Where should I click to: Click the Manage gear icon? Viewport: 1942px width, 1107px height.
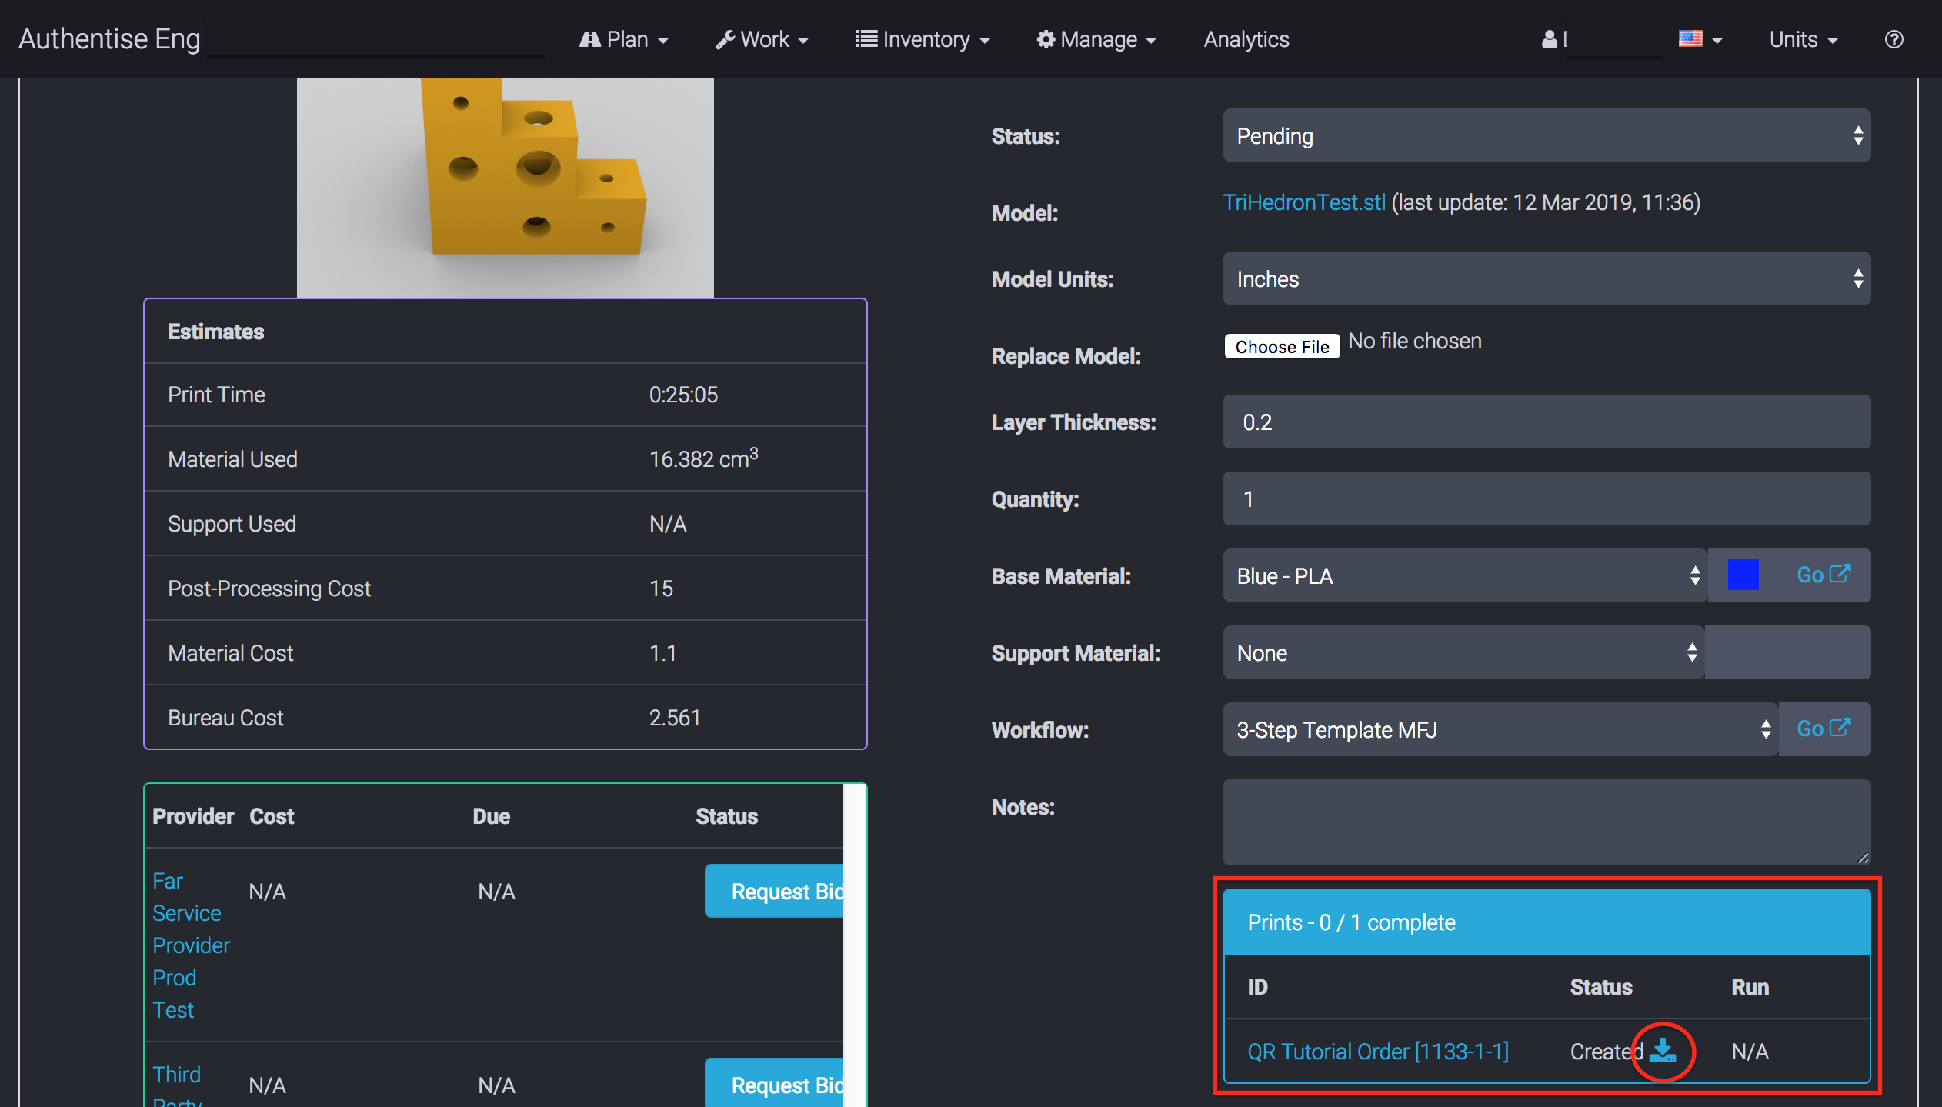tap(1045, 39)
